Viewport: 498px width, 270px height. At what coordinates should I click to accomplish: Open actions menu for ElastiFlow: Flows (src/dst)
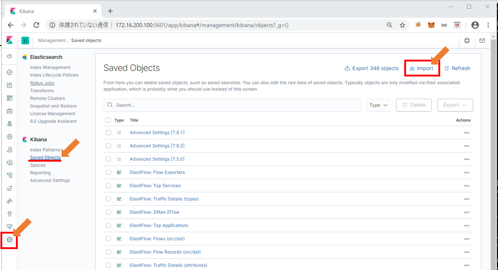pyautogui.click(x=467, y=239)
